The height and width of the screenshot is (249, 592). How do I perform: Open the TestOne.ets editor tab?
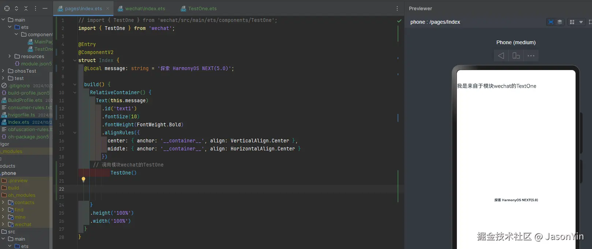[x=199, y=8]
